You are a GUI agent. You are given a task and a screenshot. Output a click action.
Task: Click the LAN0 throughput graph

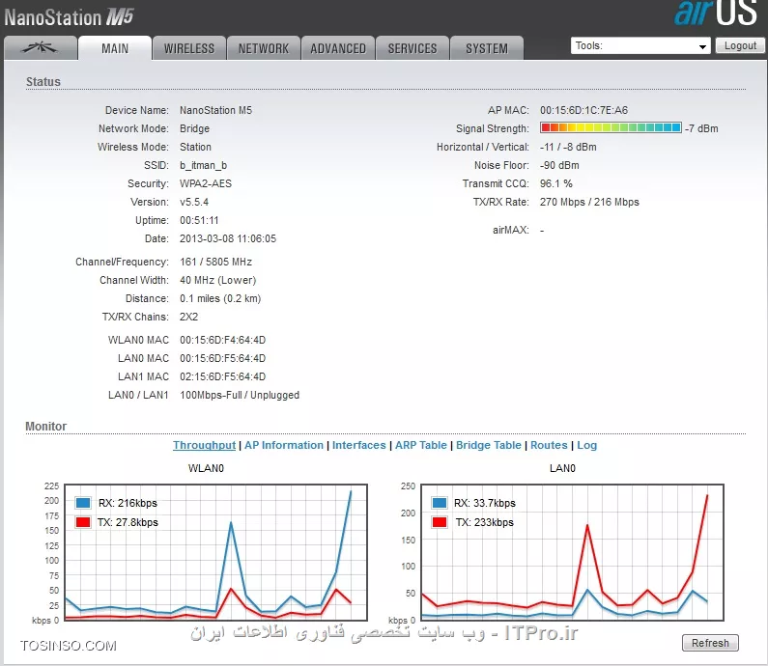tap(572, 552)
